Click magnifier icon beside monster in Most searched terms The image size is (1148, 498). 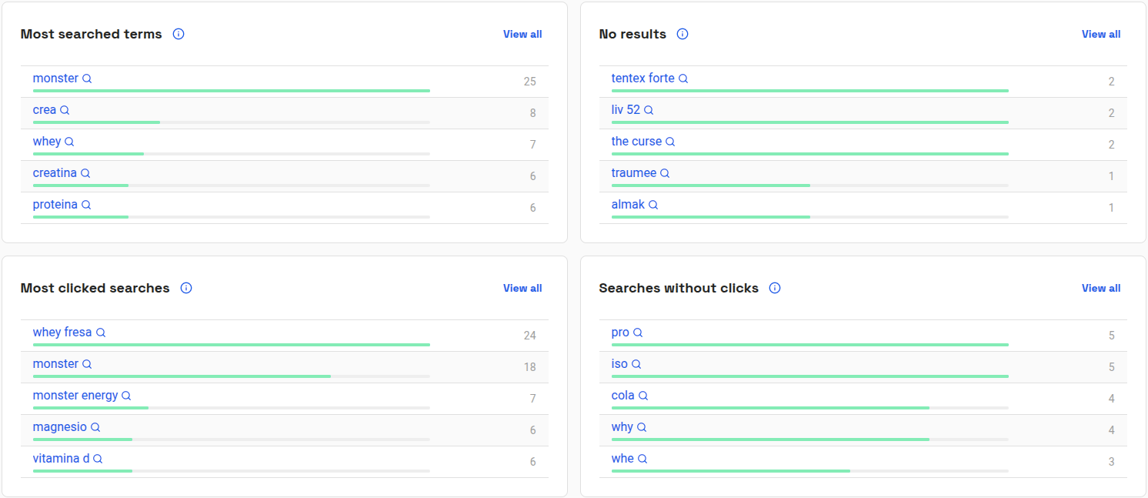pos(87,79)
